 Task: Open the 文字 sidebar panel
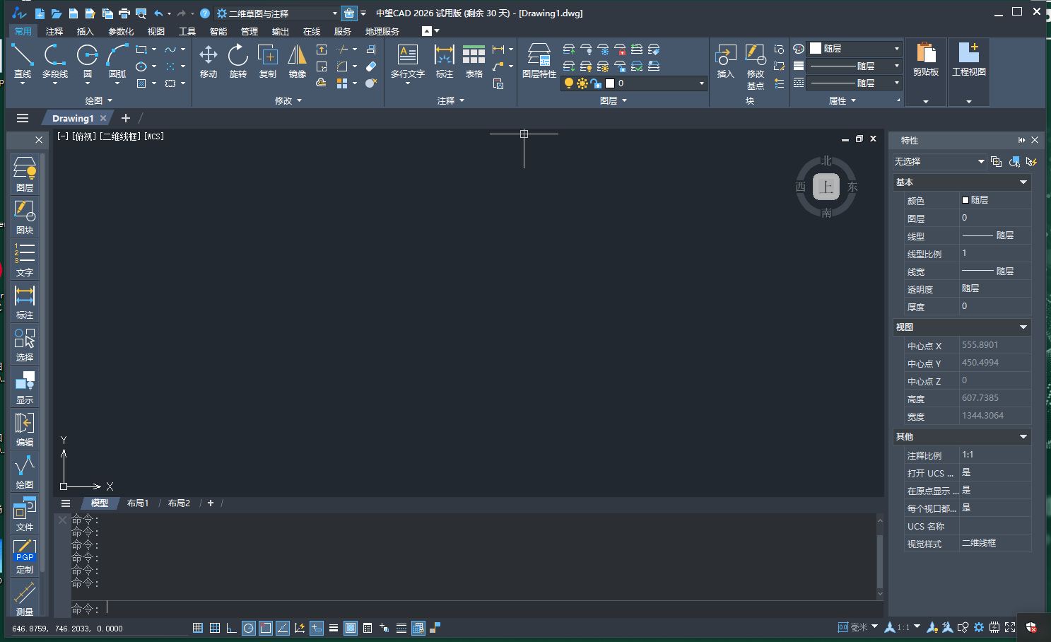pyautogui.click(x=25, y=259)
